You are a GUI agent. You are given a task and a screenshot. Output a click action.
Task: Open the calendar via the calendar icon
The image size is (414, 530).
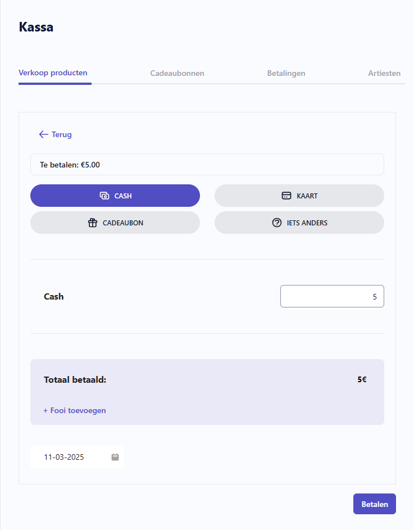tap(115, 457)
